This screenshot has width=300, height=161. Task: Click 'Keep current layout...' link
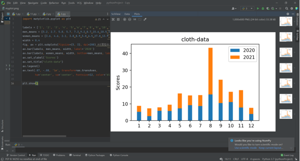coord(271,148)
